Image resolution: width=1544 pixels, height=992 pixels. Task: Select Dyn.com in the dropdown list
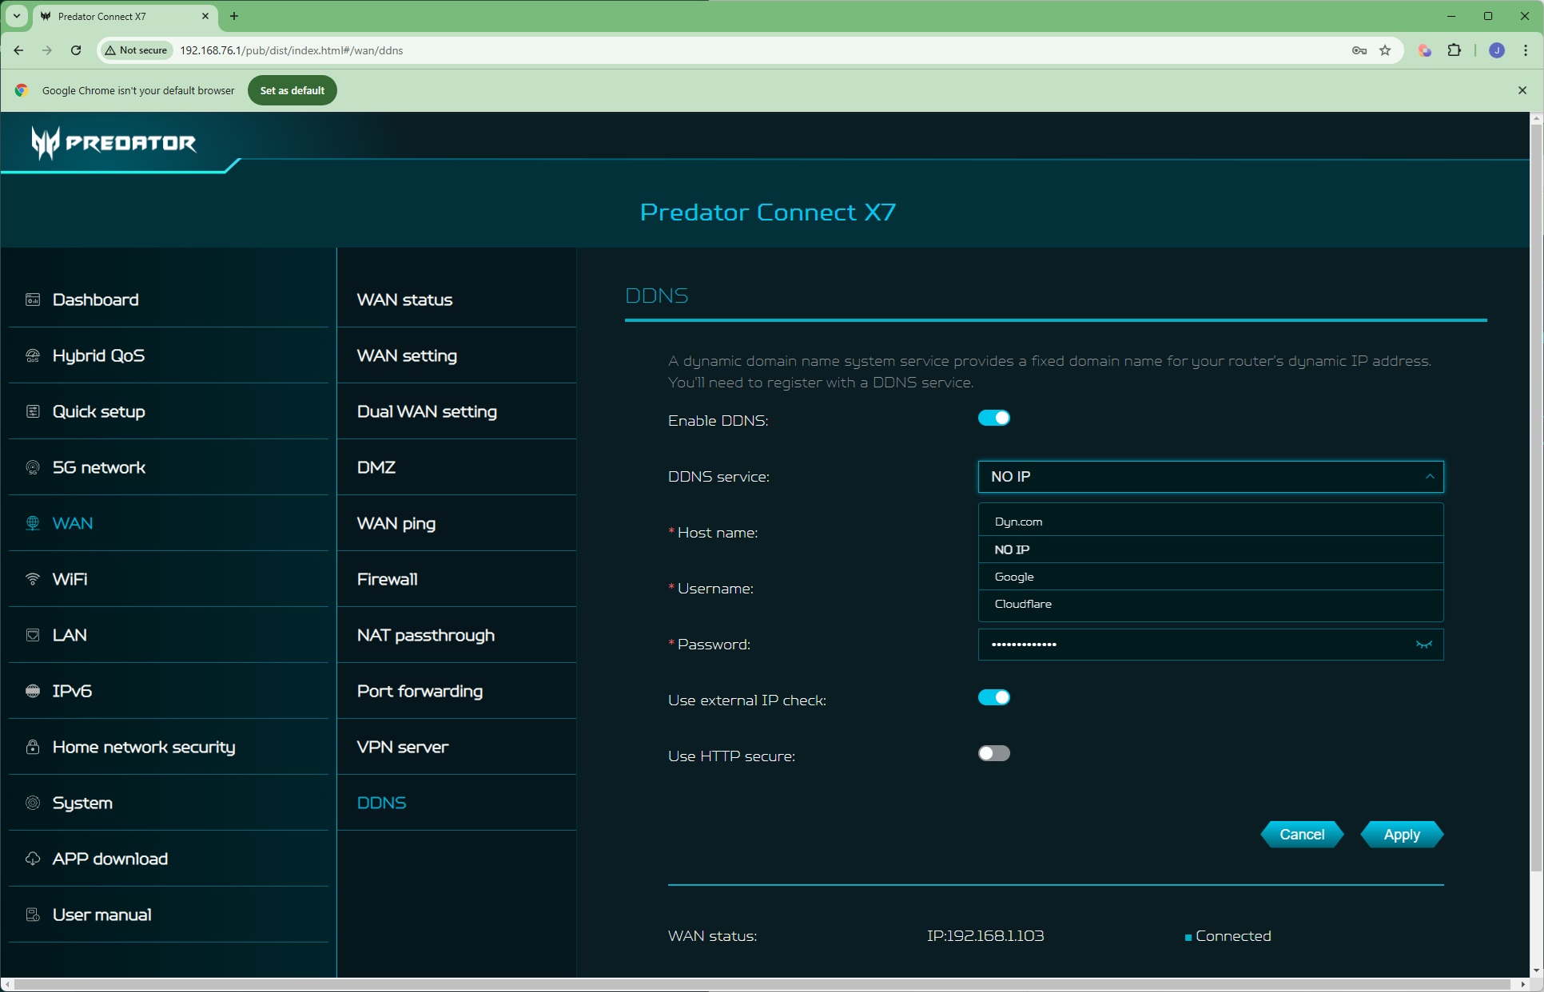(1018, 522)
